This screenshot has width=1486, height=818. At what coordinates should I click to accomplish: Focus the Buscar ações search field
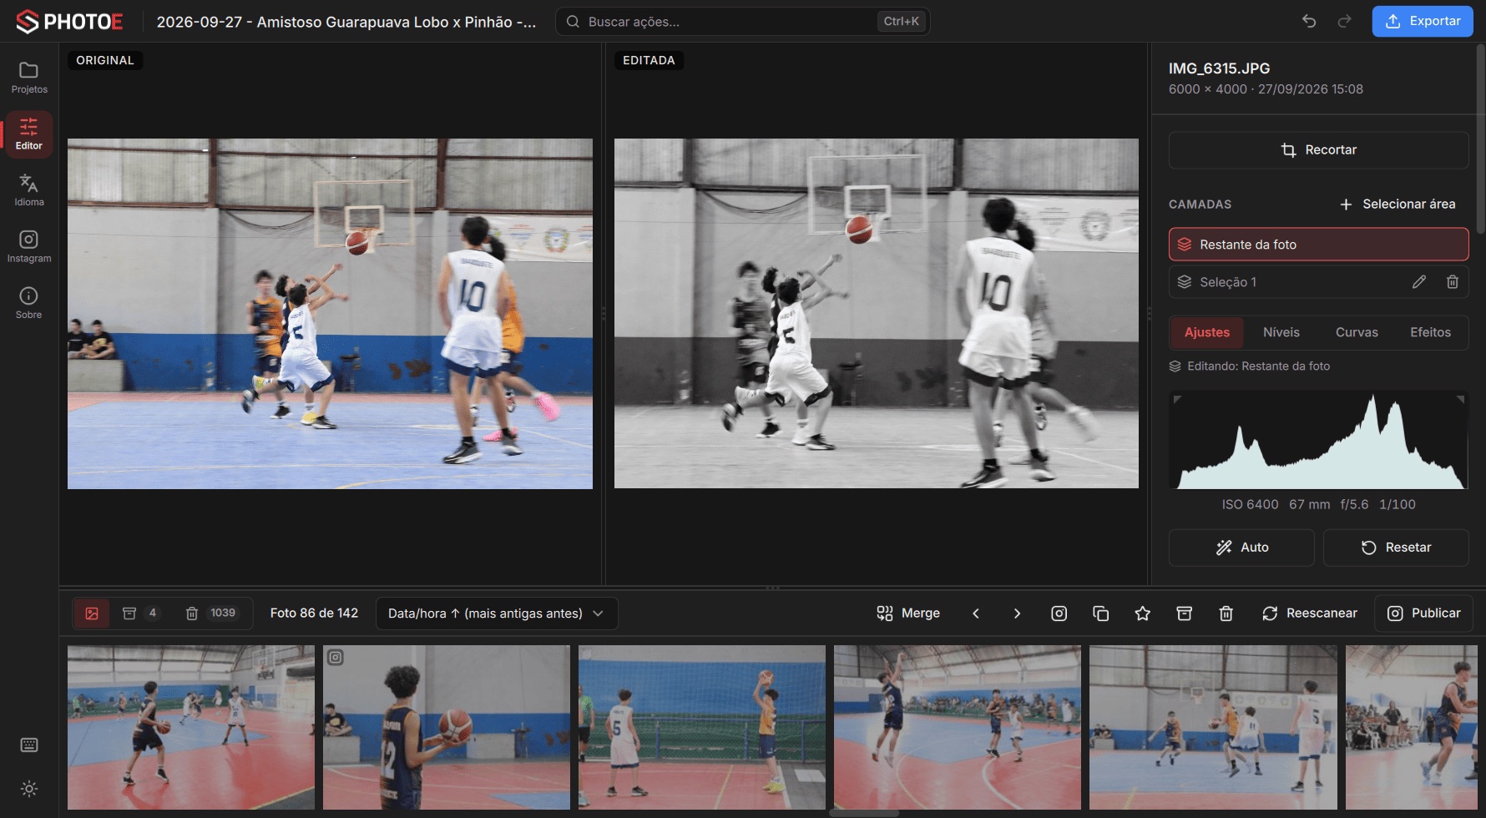pos(743,22)
